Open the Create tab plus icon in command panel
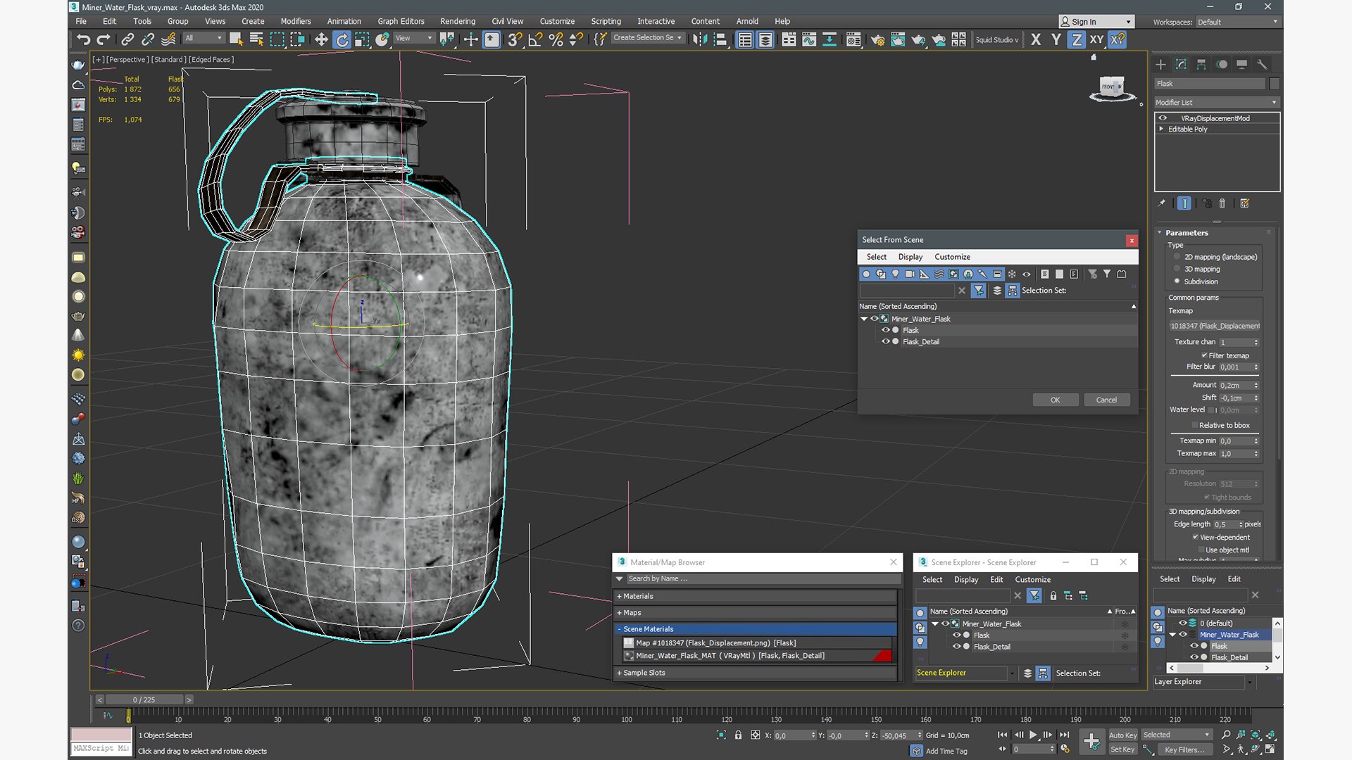 [1161, 64]
